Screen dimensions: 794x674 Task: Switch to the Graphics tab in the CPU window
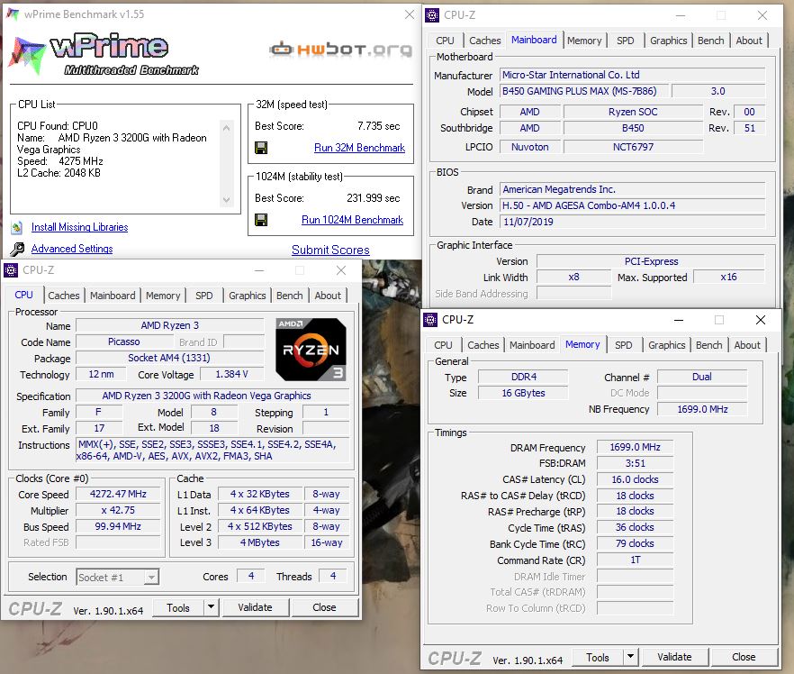[247, 296]
